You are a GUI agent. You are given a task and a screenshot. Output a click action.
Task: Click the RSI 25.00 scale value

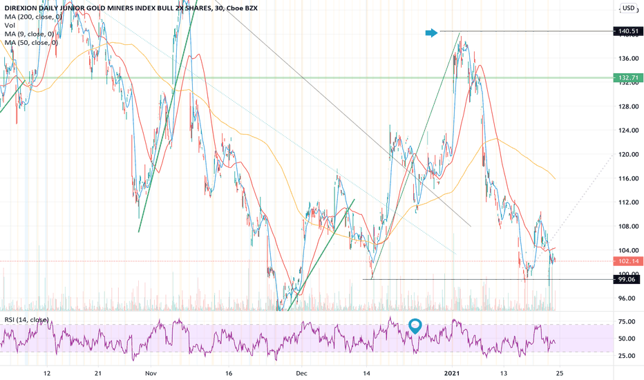pyautogui.click(x=627, y=356)
